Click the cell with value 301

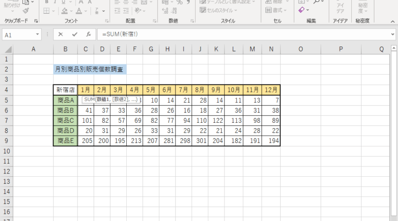[x=200, y=141]
